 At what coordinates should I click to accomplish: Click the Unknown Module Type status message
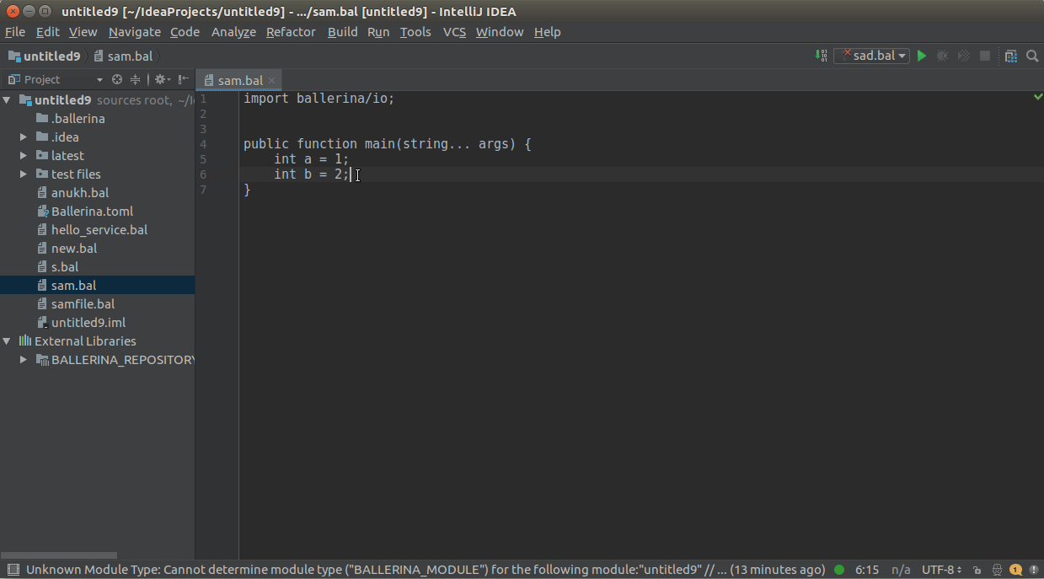coord(426,570)
